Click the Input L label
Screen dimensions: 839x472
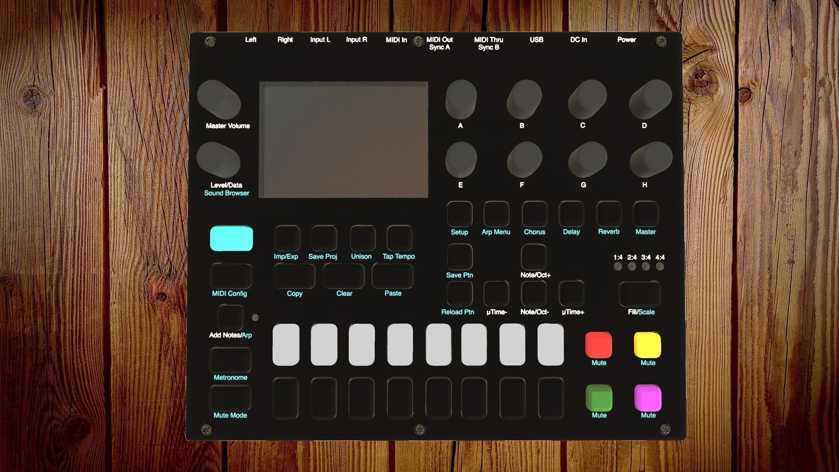click(x=320, y=40)
